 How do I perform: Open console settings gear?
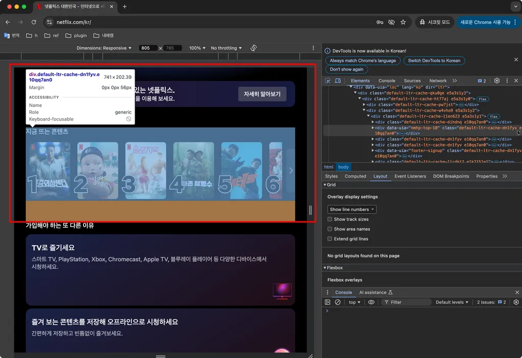(x=516, y=302)
